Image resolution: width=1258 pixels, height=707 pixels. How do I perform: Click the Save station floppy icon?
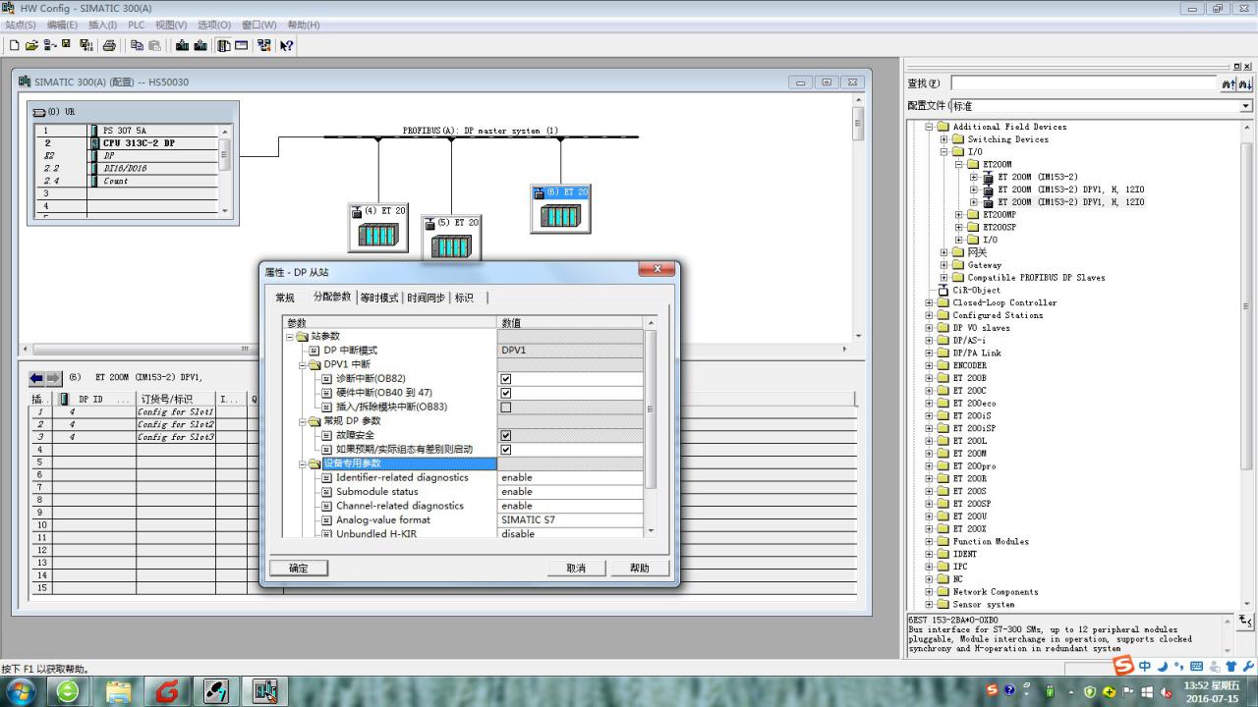pos(66,45)
